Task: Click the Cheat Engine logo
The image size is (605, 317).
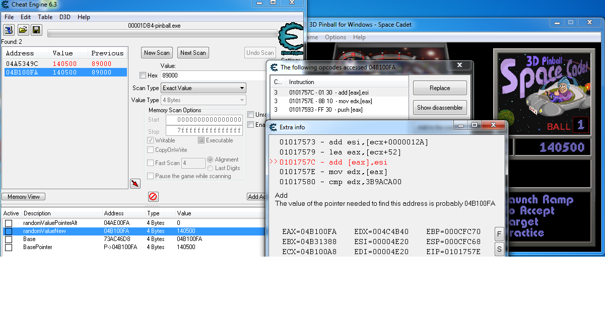Action: point(291,38)
